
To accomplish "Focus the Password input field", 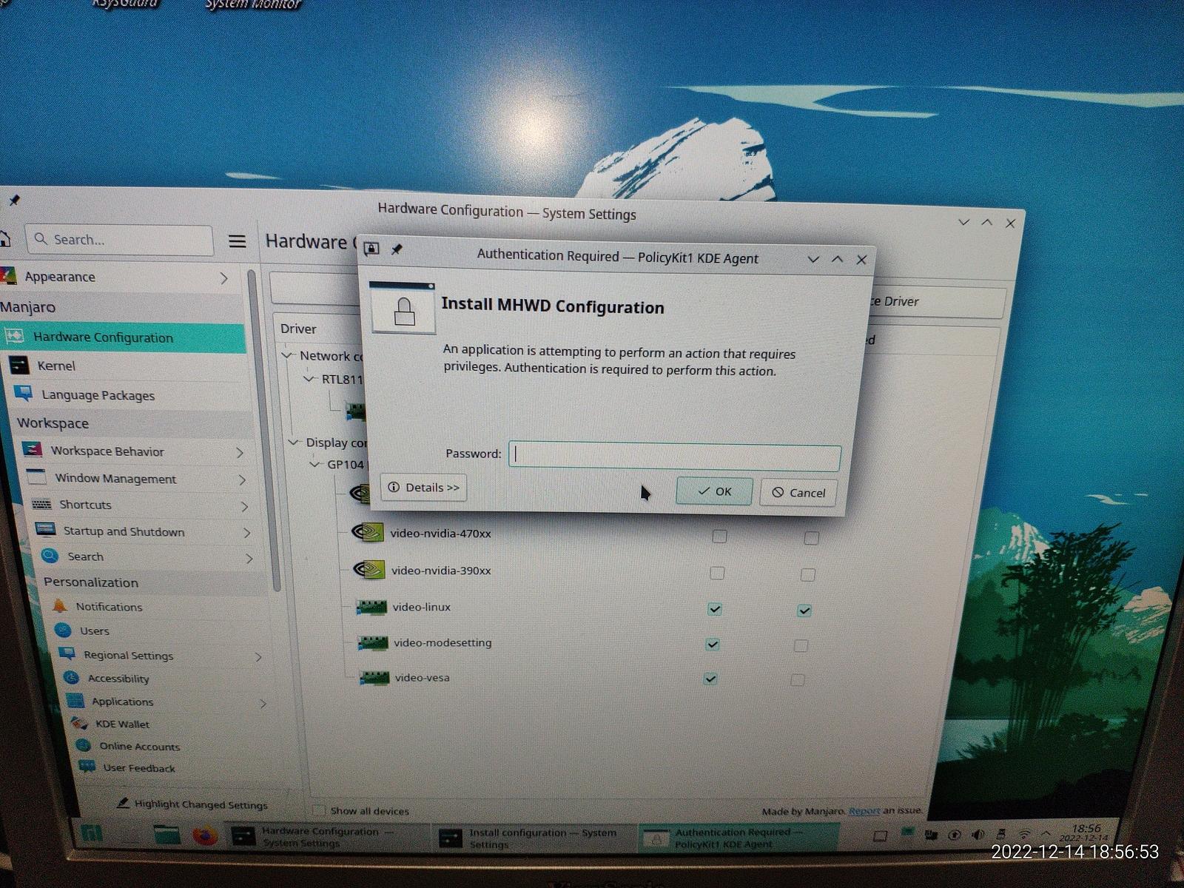I will (x=675, y=457).
